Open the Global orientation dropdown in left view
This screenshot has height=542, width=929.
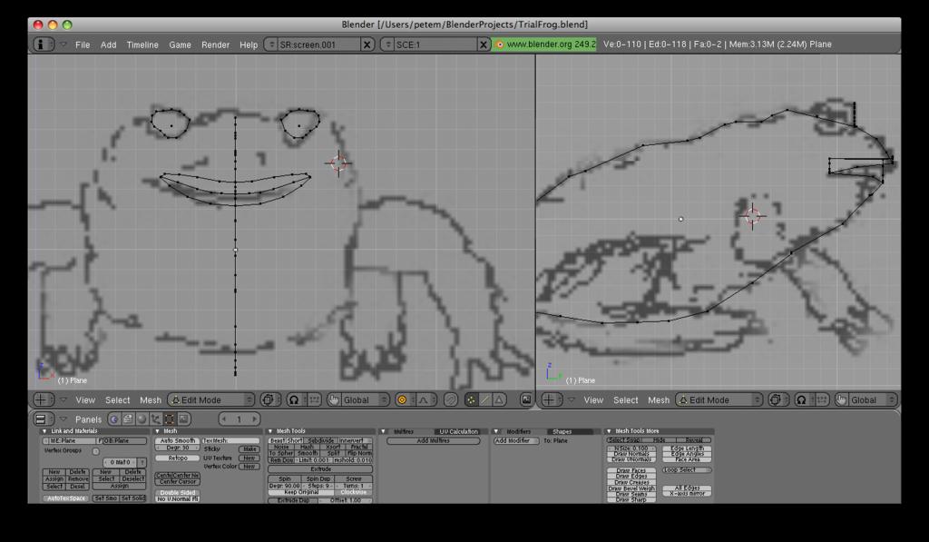[x=366, y=399]
